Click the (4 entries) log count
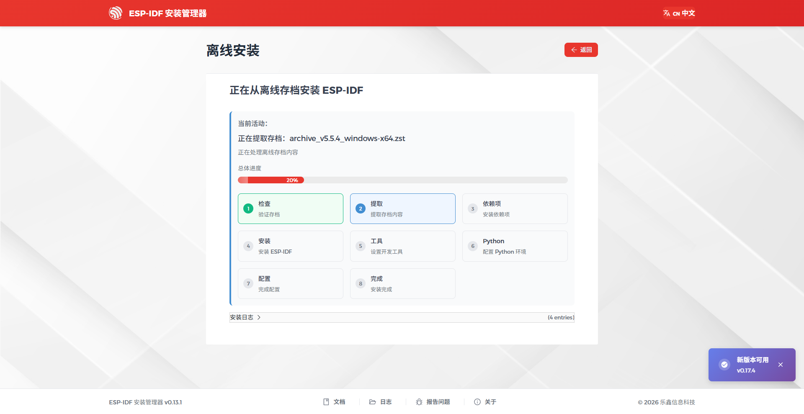This screenshot has width=804, height=414. pyautogui.click(x=561, y=317)
